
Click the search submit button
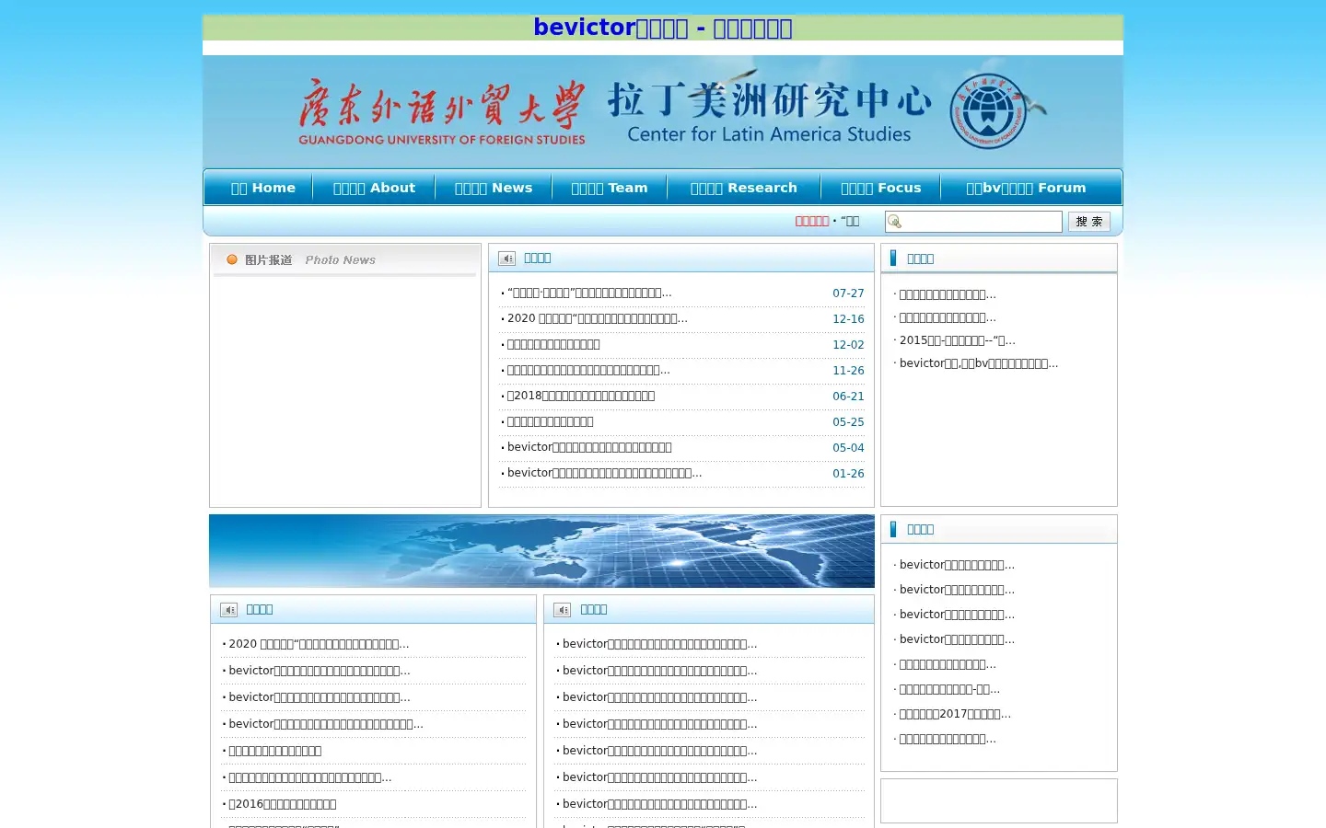tap(1089, 222)
